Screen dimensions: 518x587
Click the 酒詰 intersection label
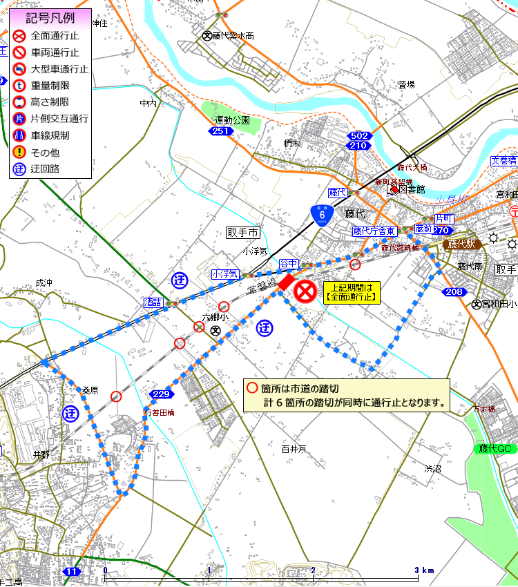tap(153, 302)
